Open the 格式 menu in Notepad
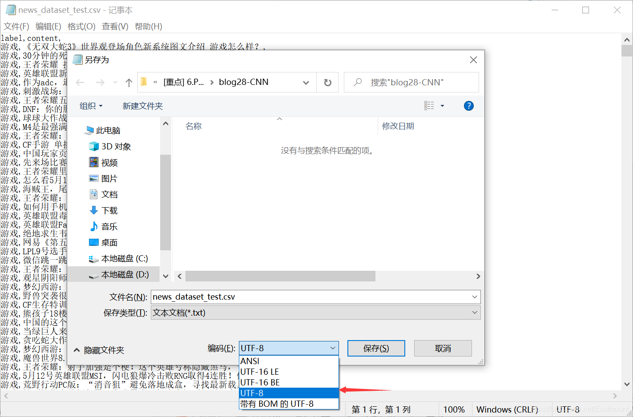This screenshot has width=633, height=417. (x=81, y=26)
